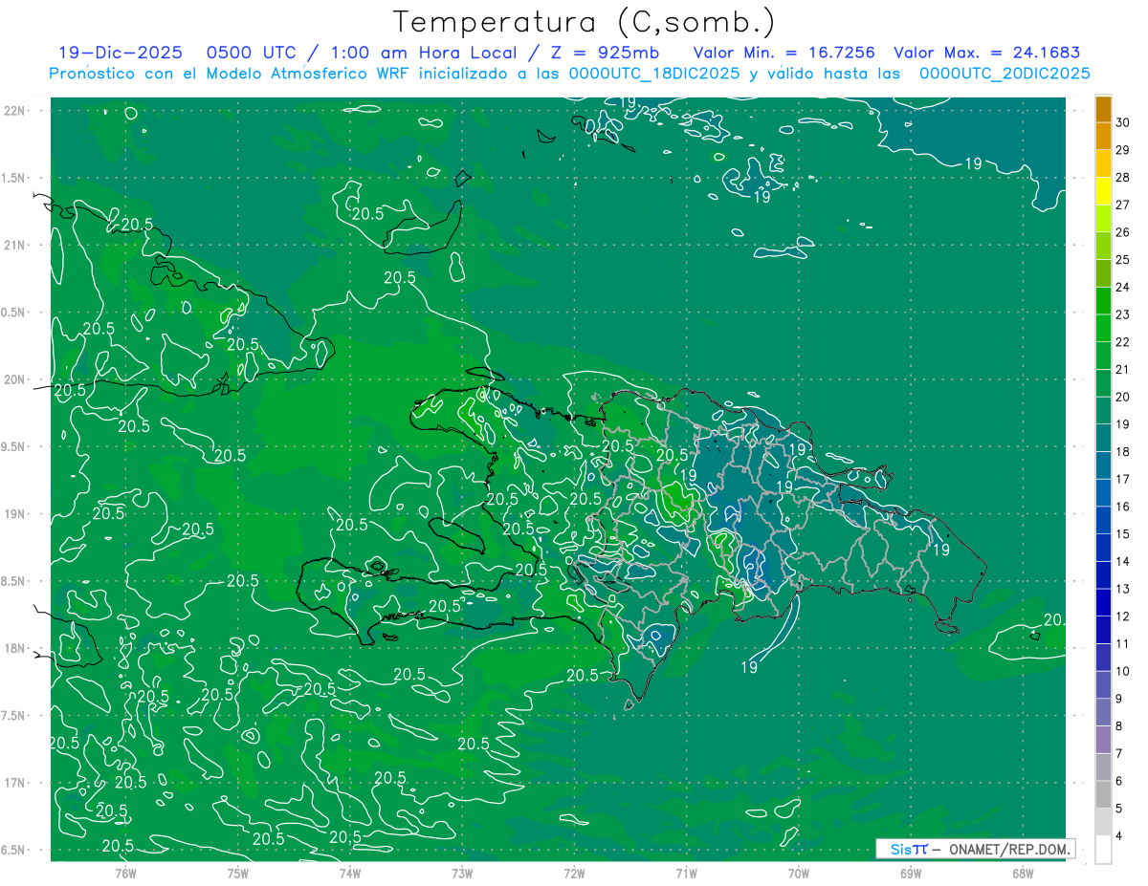
Task: Click the truncated "6.5N" latitude label
Action: [14, 850]
